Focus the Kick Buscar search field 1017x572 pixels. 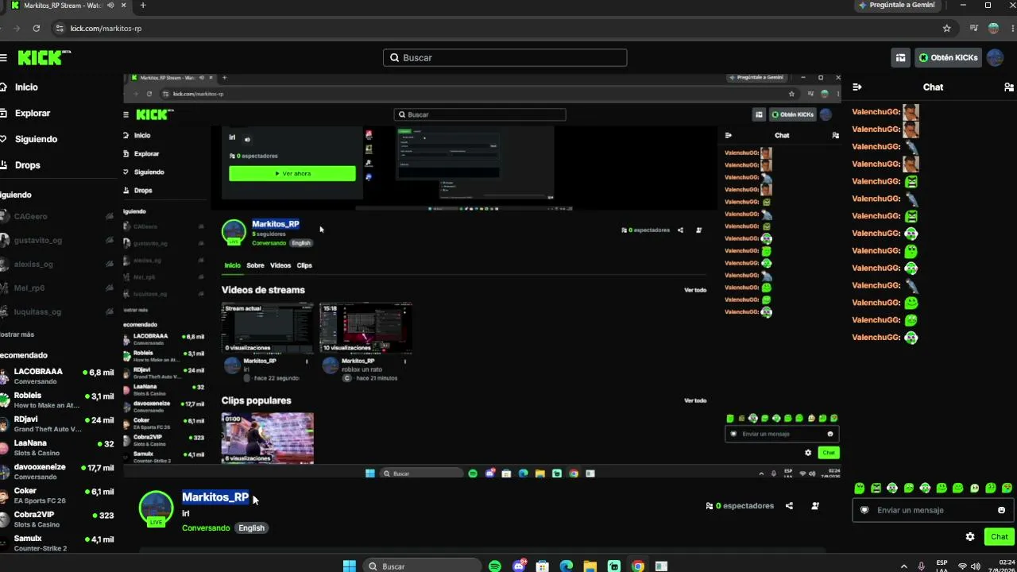[x=505, y=58]
